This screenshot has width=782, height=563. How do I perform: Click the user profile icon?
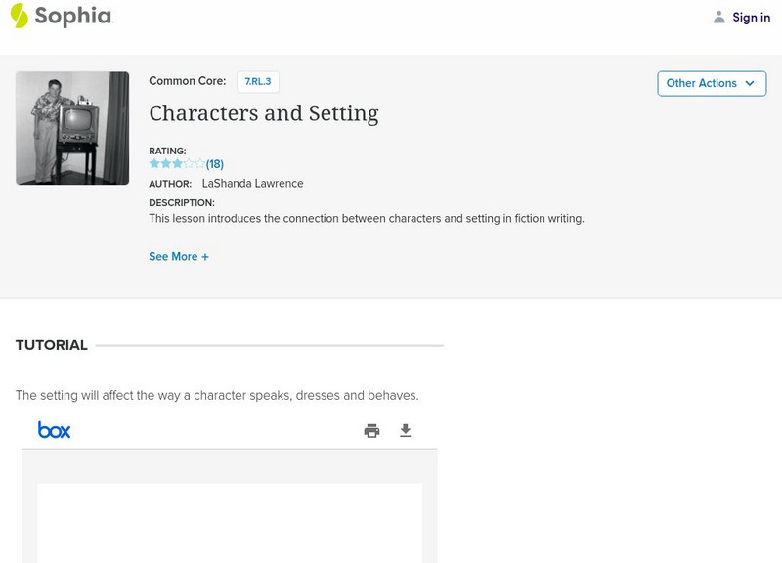[x=719, y=18]
